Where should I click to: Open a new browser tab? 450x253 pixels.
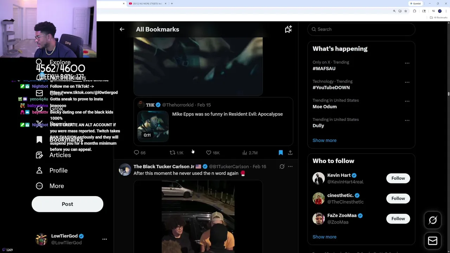pyautogui.click(x=172, y=4)
